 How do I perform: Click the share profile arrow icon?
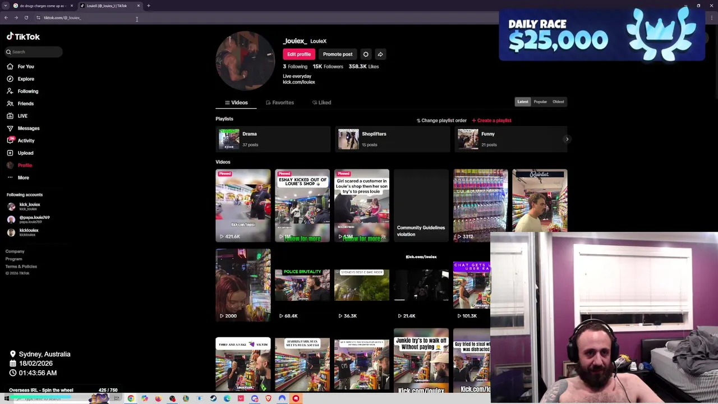(380, 54)
